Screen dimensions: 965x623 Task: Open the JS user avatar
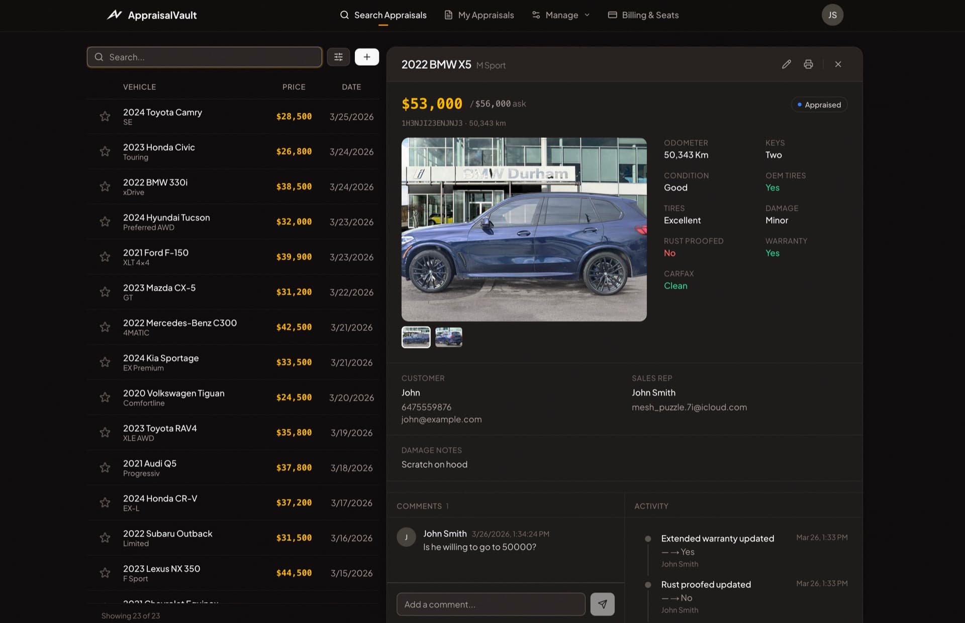point(832,15)
